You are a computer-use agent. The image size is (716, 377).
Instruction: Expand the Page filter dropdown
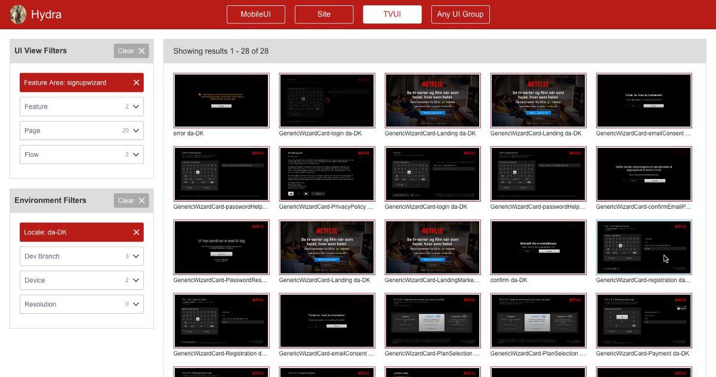(82, 131)
